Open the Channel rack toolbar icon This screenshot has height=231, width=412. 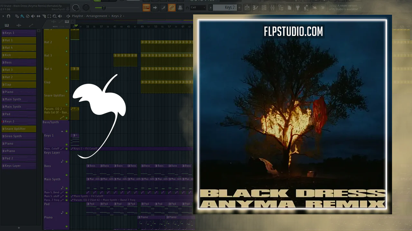pos(264,7)
